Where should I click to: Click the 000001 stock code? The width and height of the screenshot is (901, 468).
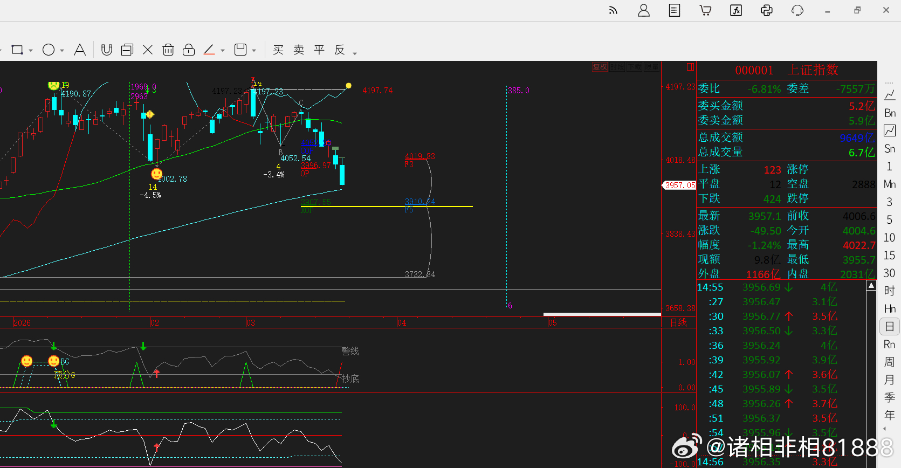pos(754,70)
